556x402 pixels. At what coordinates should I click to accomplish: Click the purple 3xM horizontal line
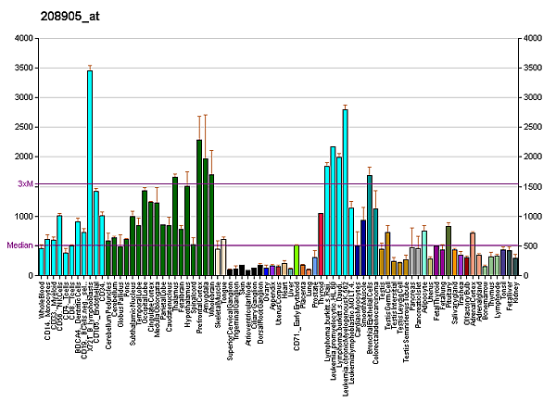coord(278,184)
